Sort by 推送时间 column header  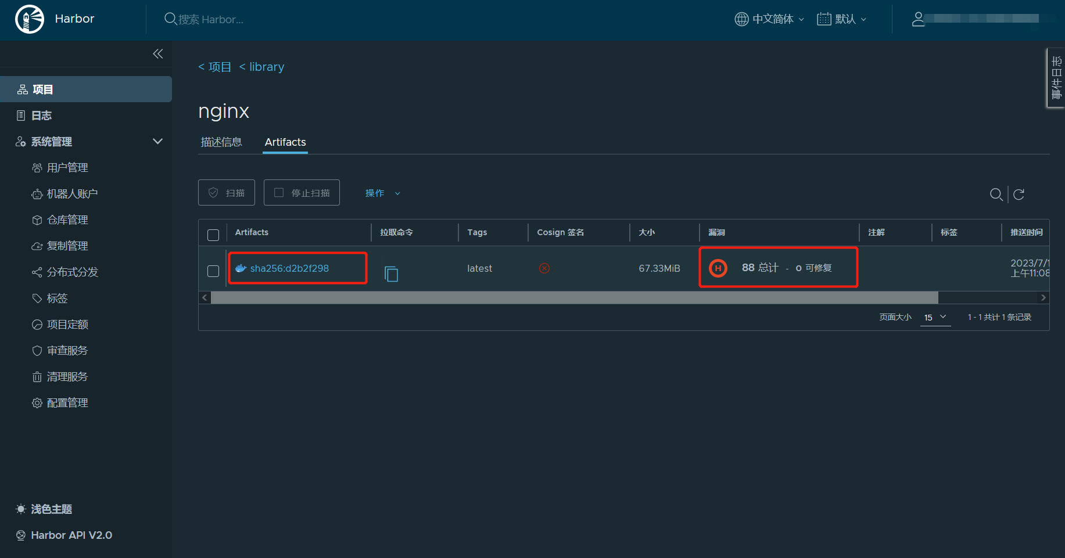[x=1027, y=232]
